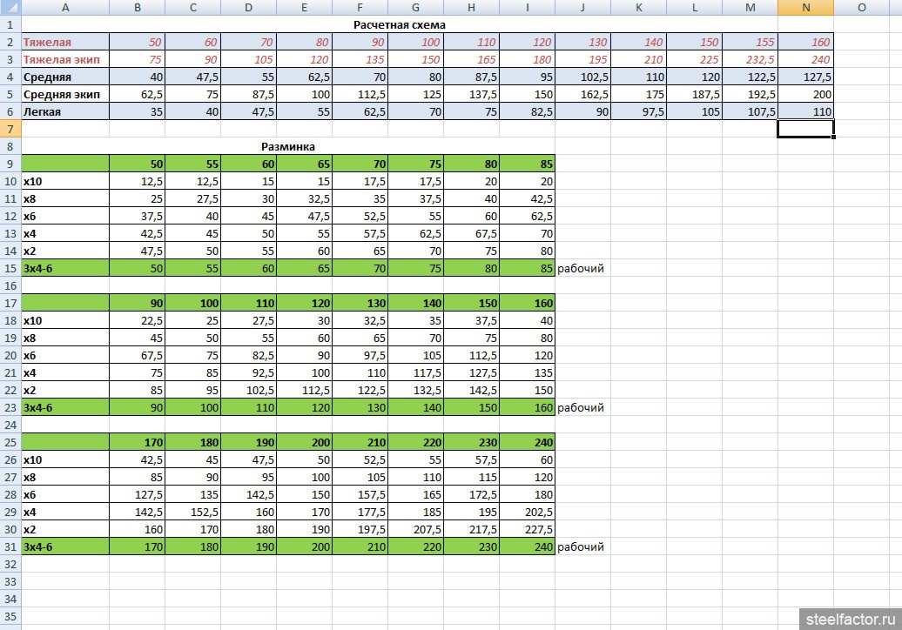Viewport: 902px width, 630px height.
Task: Select the 'Средняя экип' label cell
Action: 65,94
